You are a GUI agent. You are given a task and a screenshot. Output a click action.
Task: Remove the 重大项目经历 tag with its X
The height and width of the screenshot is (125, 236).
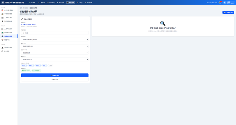(x=40, y=71)
